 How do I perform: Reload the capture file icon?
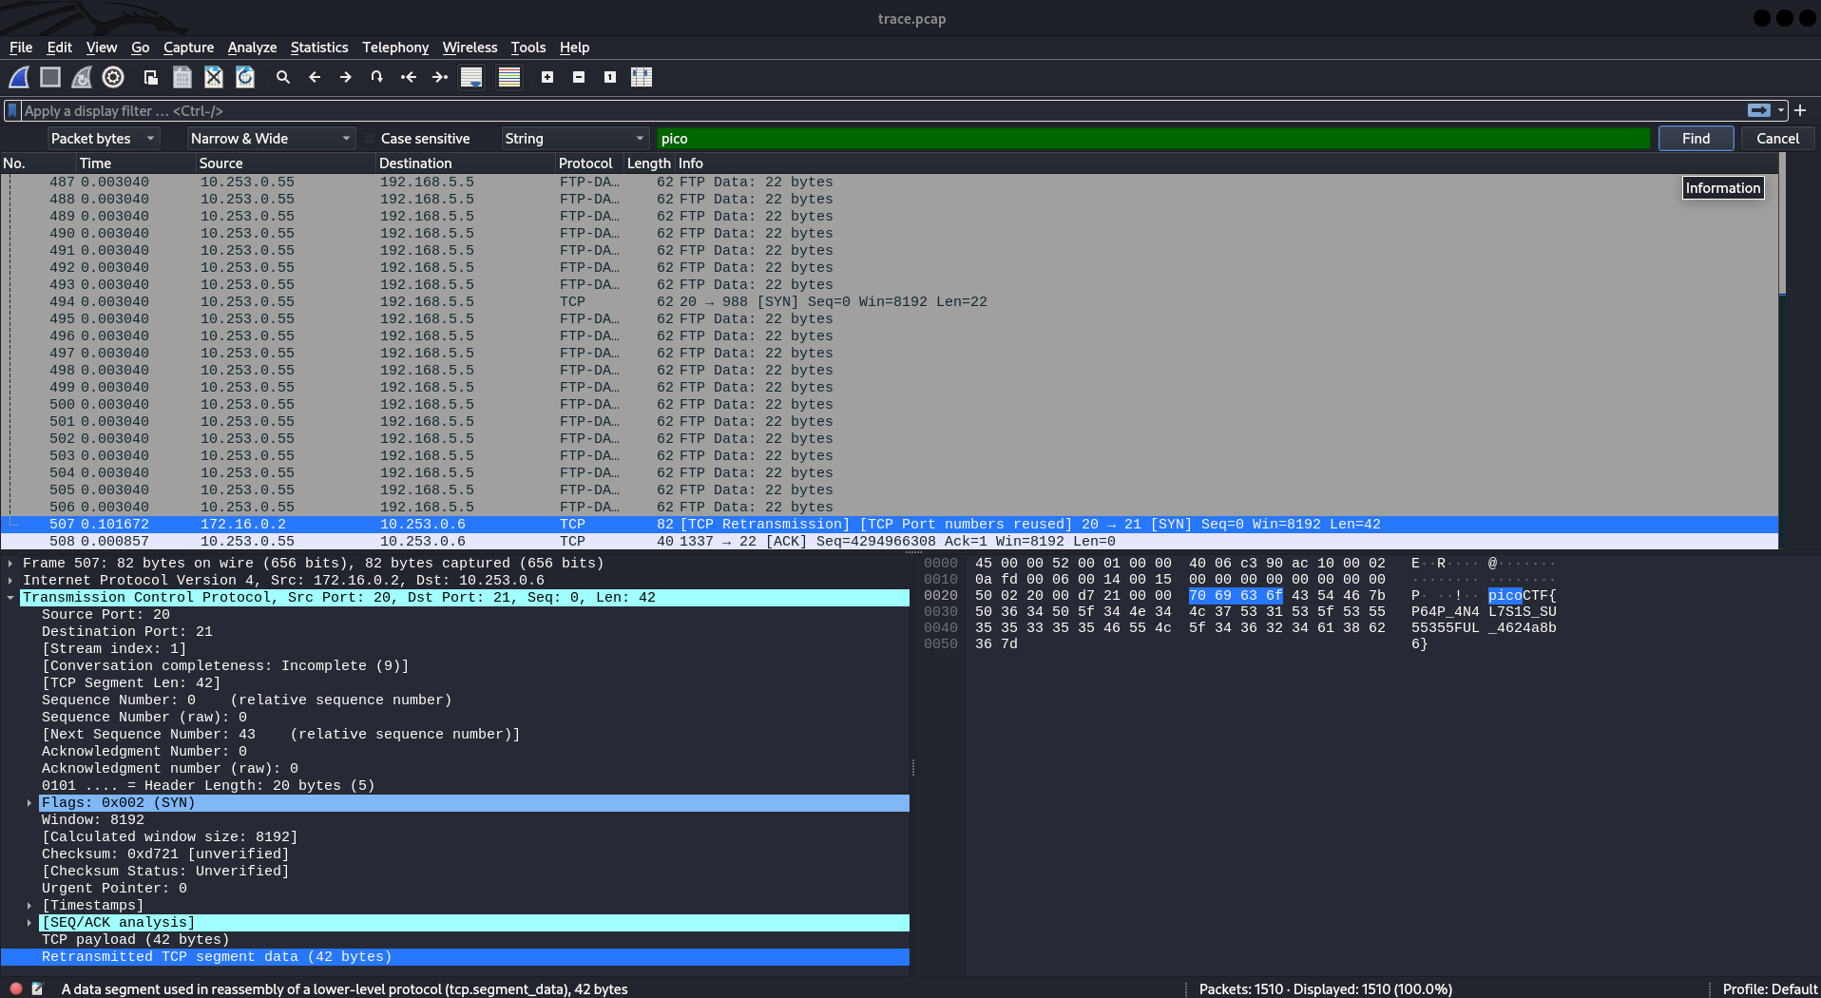[x=245, y=77]
